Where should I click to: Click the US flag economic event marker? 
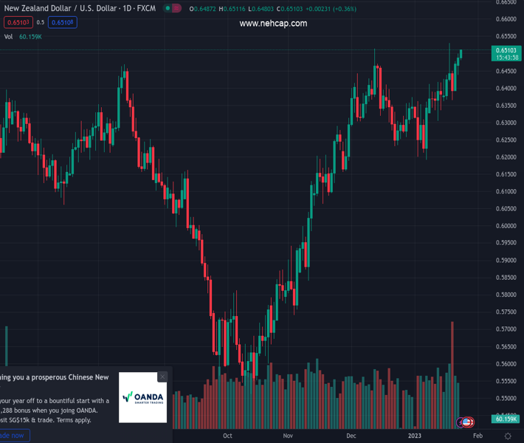467,422
